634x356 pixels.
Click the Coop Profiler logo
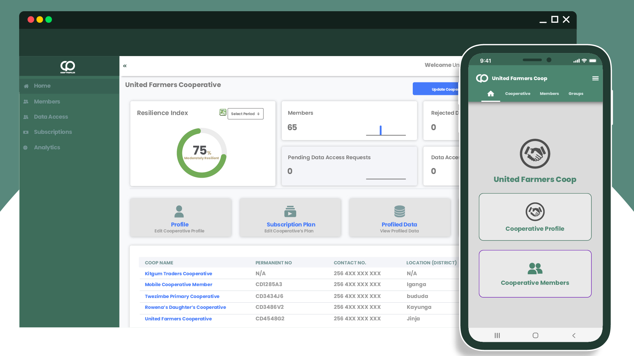(68, 67)
